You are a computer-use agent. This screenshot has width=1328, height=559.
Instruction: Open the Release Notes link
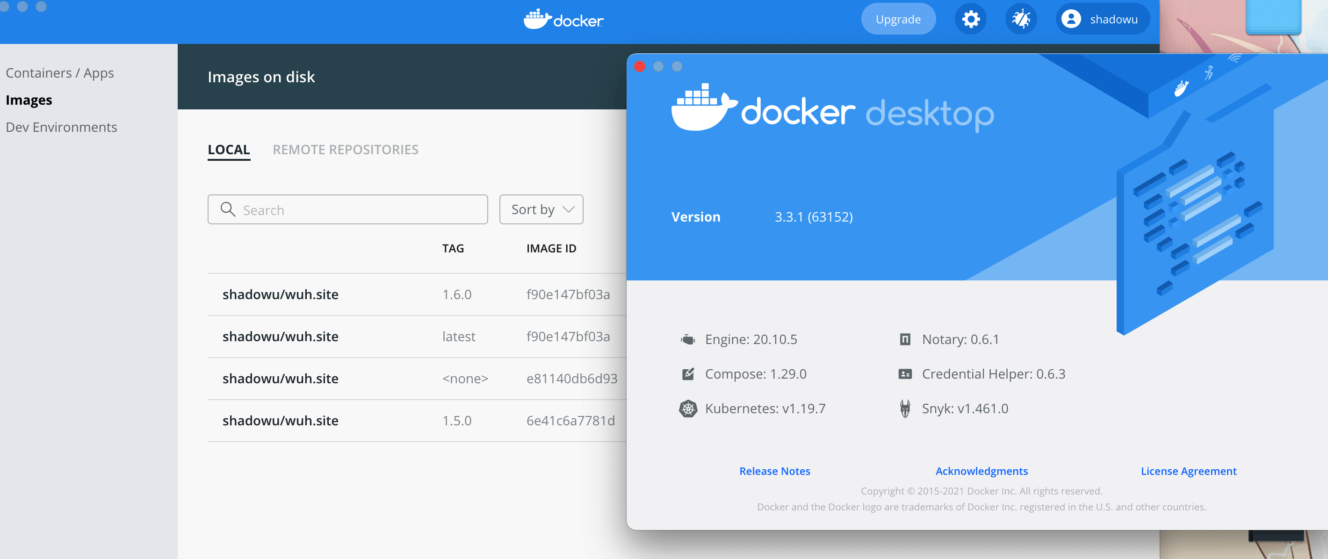(x=774, y=471)
